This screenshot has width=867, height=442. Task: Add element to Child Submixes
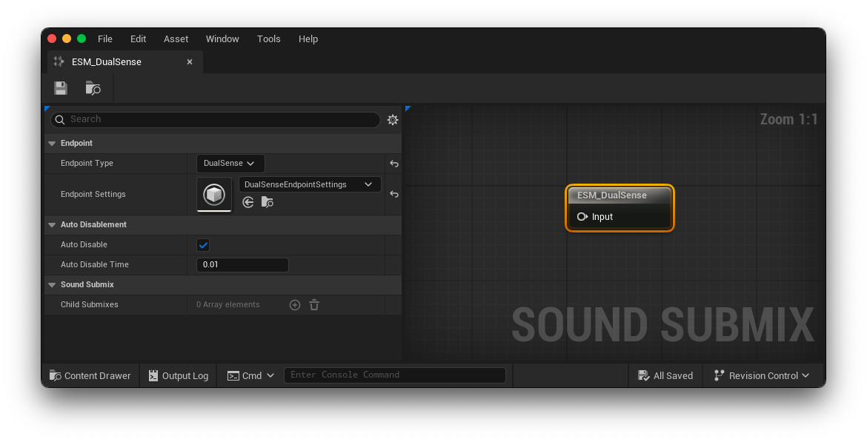295,305
